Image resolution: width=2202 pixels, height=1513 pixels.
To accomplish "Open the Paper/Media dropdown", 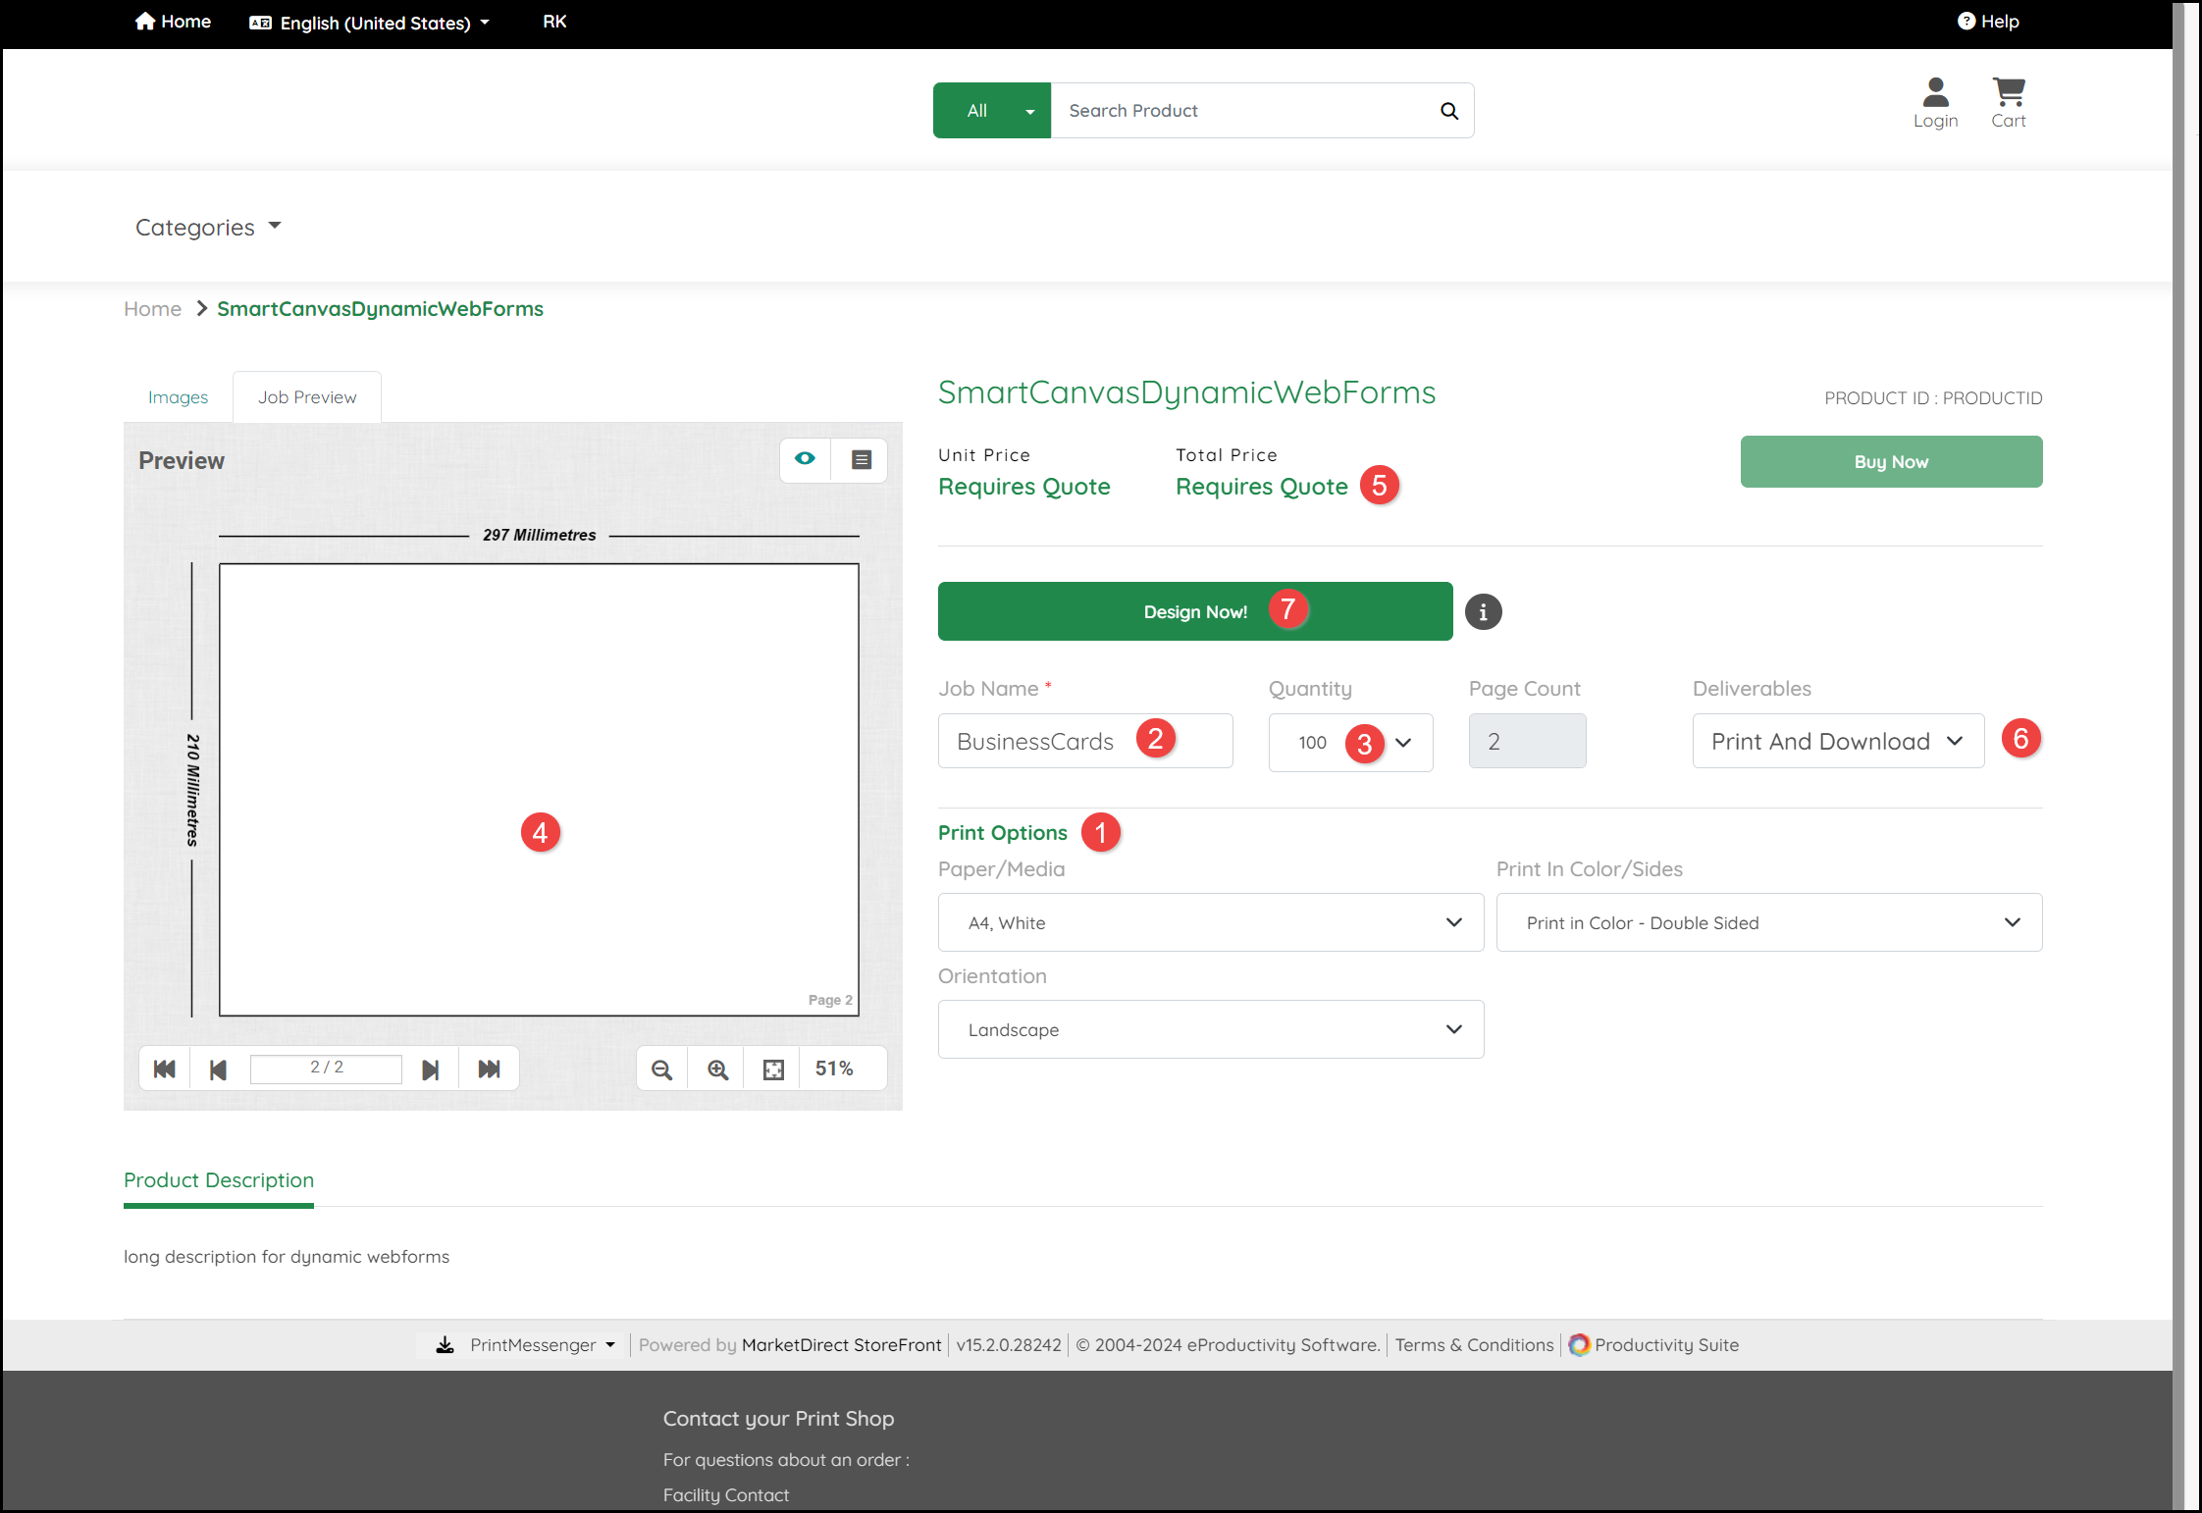I will tap(1210, 922).
